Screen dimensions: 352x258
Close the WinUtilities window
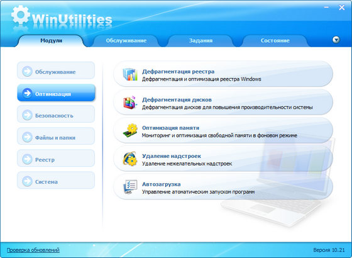pyautogui.click(x=342, y=8)
